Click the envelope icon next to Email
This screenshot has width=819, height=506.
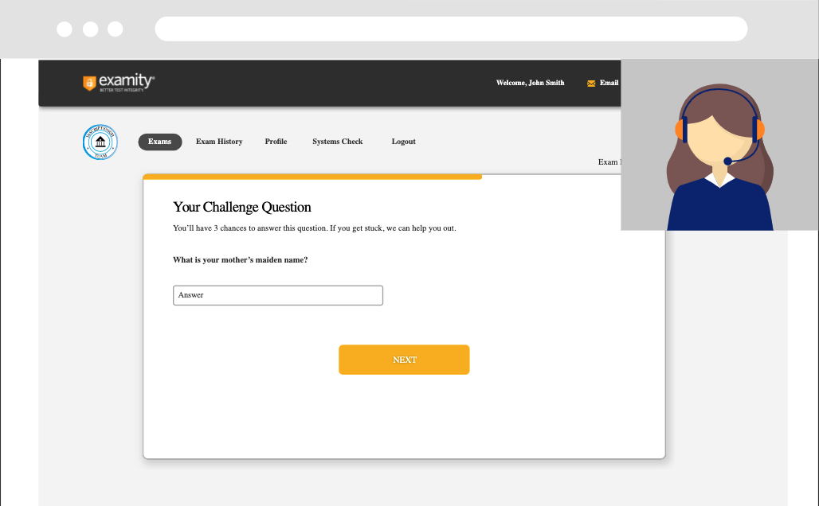[590, 83]
